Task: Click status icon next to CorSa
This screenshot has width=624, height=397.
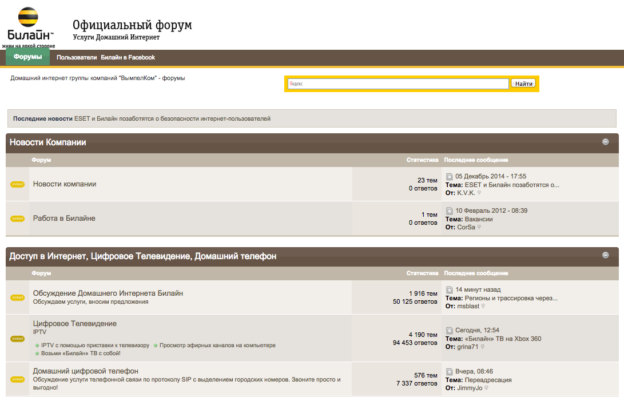Action: tap(479, 227)
